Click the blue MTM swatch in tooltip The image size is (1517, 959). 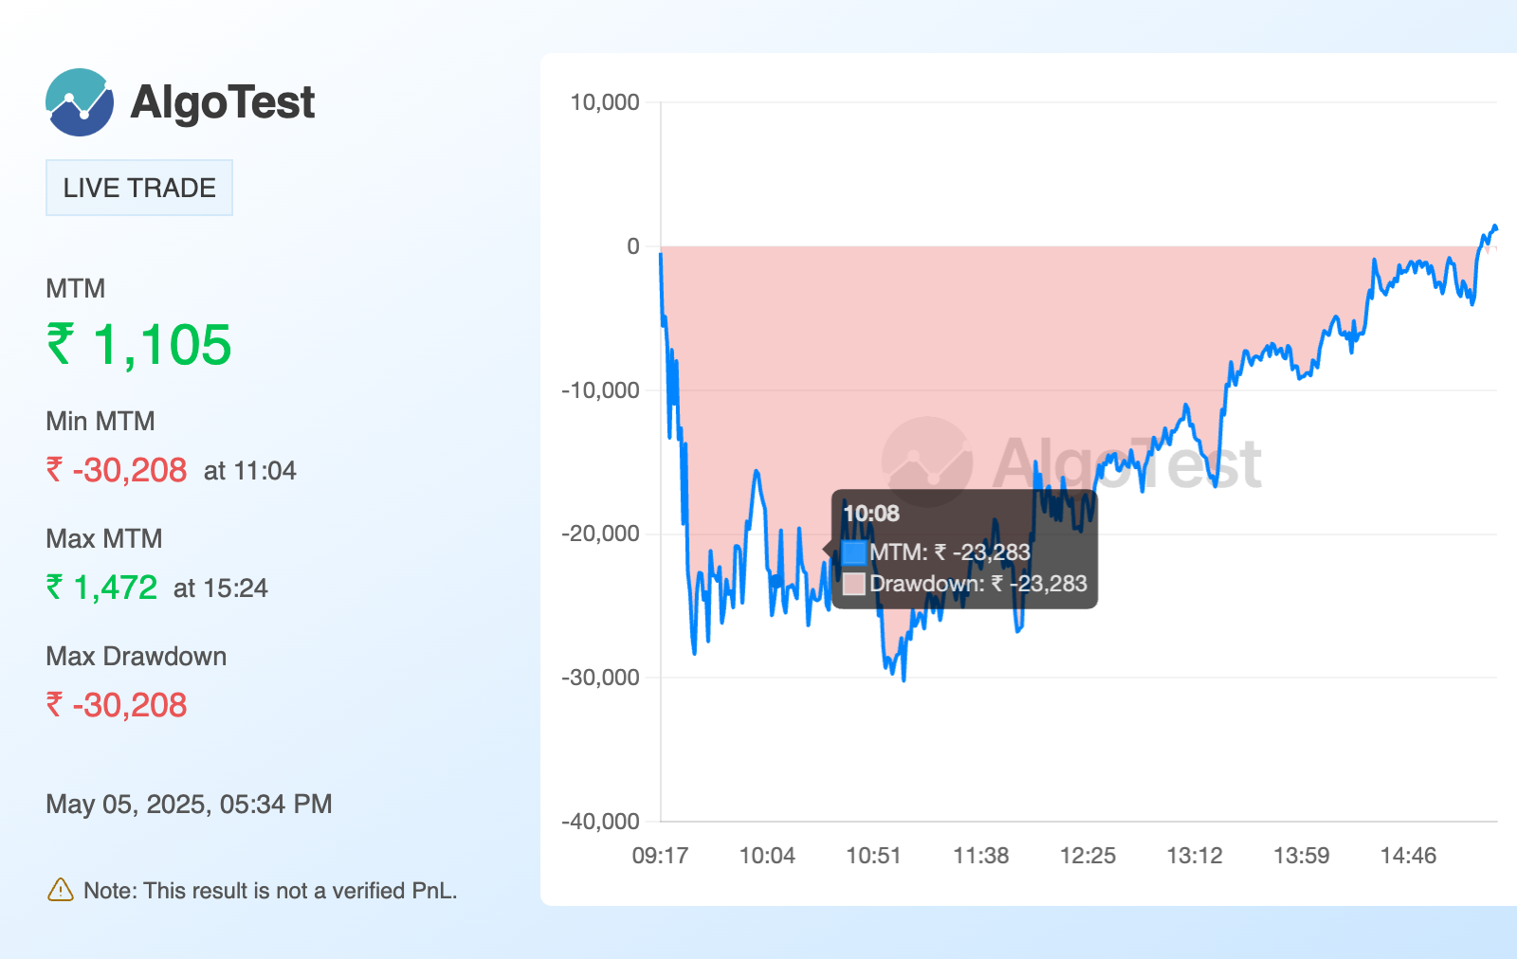click(x=853, y=552)
